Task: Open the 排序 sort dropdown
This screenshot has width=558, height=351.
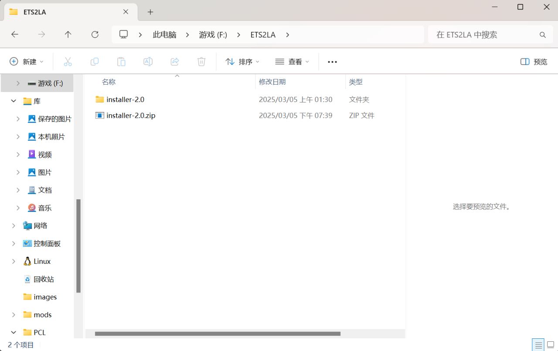Action: point(242,62)
